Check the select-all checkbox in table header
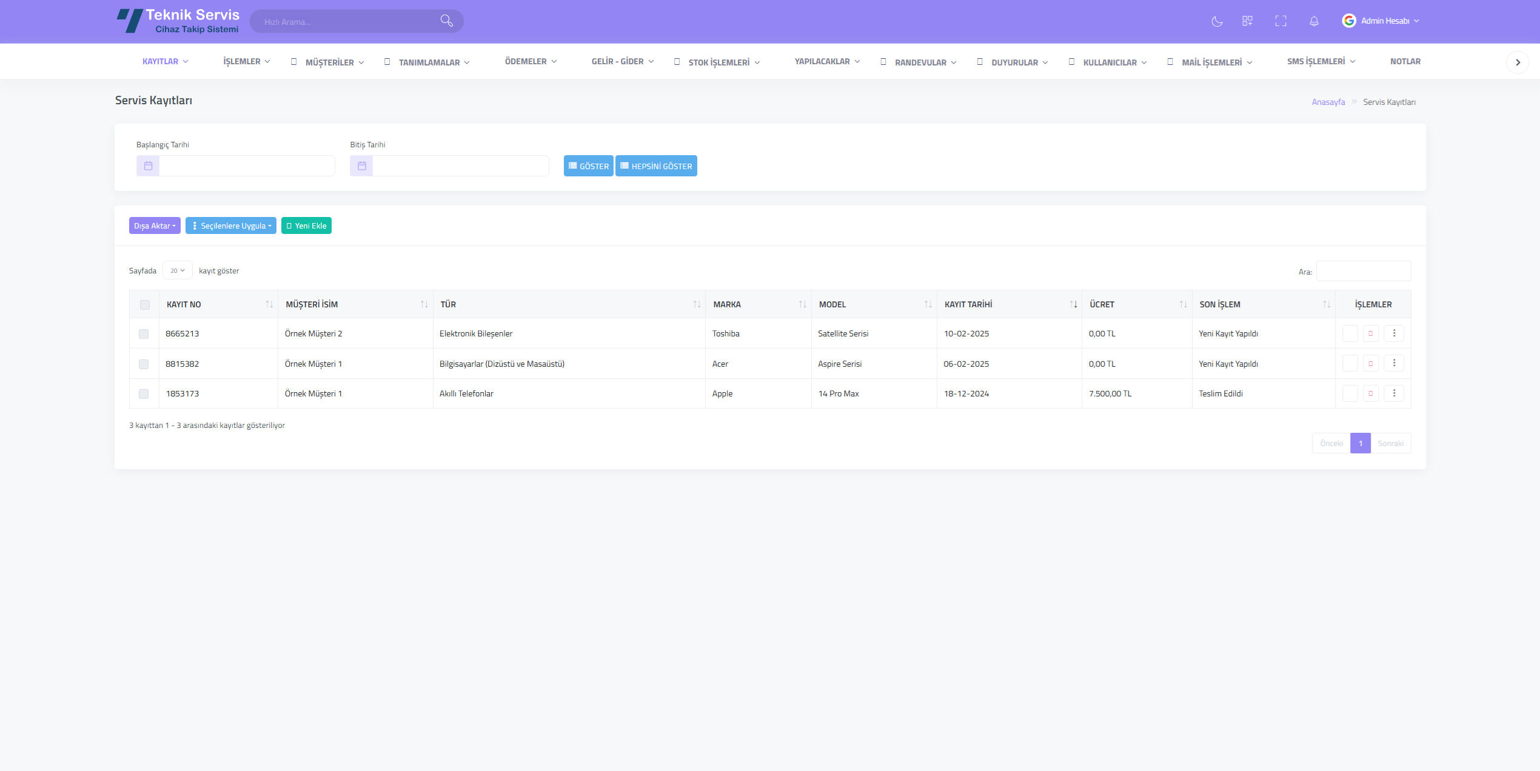 click(x=145, y=305)
